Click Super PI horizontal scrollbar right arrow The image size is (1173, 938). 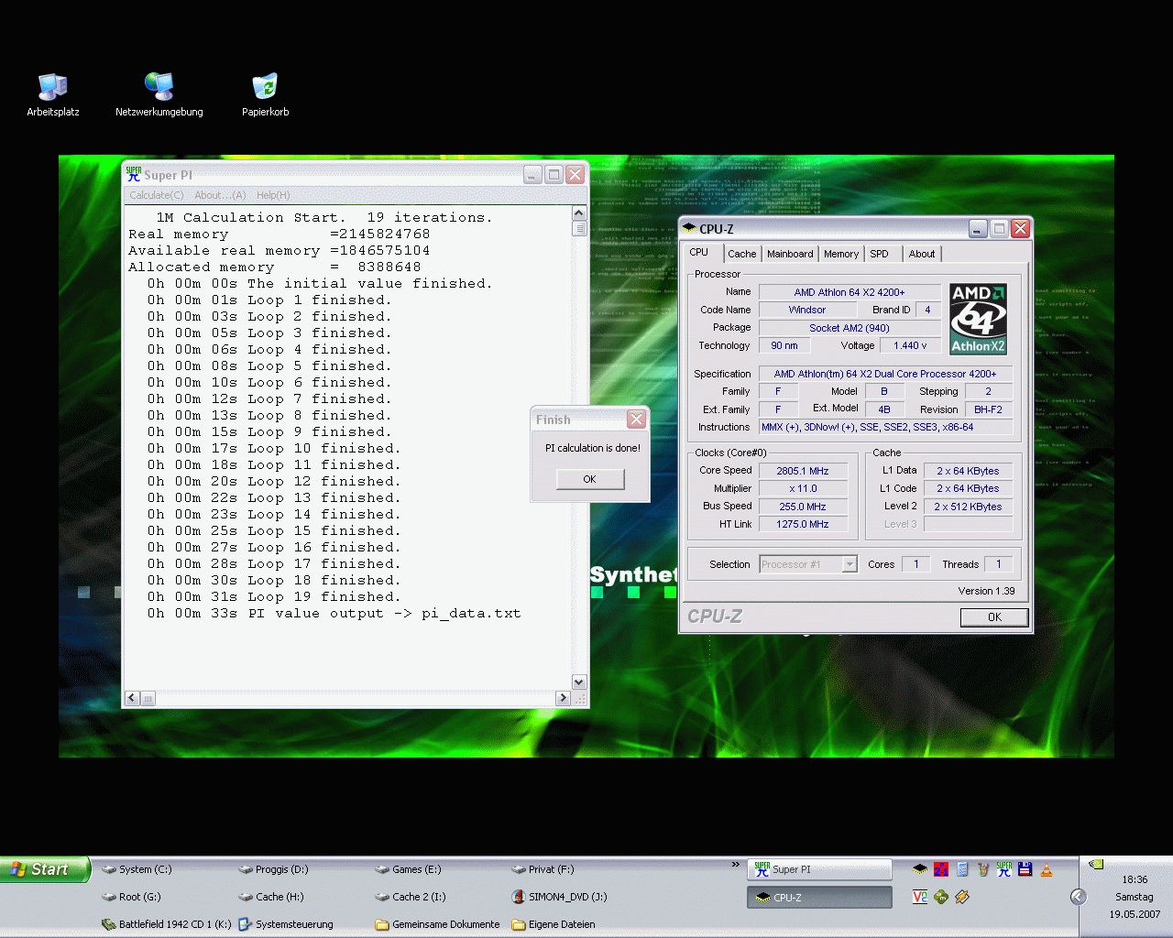pyautogui.click(x=563, y=698)
